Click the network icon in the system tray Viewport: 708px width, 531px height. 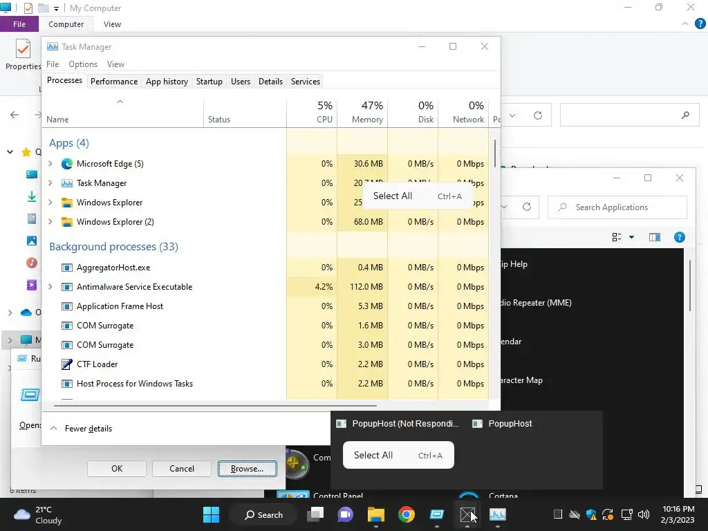coord(626,514)
